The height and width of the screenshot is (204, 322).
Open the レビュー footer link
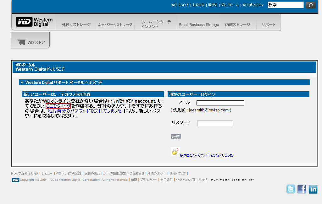(x=47, y=174)
